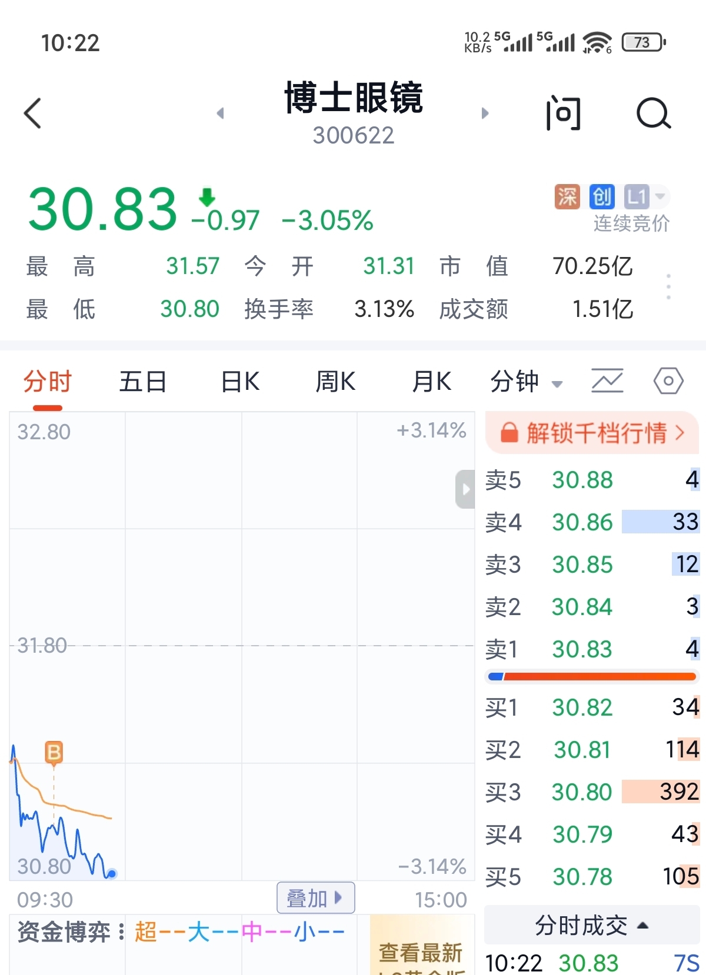Switch to next stock with right triangle
This screenshot has height=975, width=706.
[x=485, y=113]
